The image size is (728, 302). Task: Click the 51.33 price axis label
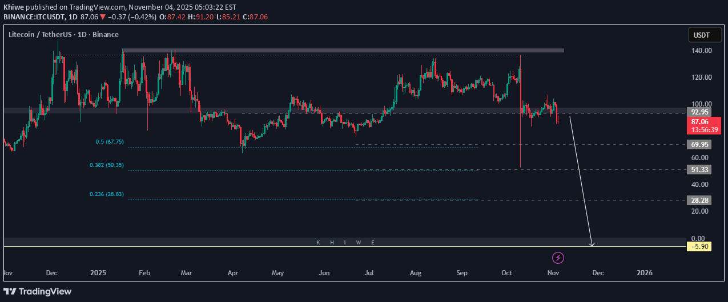click(699, 169)
